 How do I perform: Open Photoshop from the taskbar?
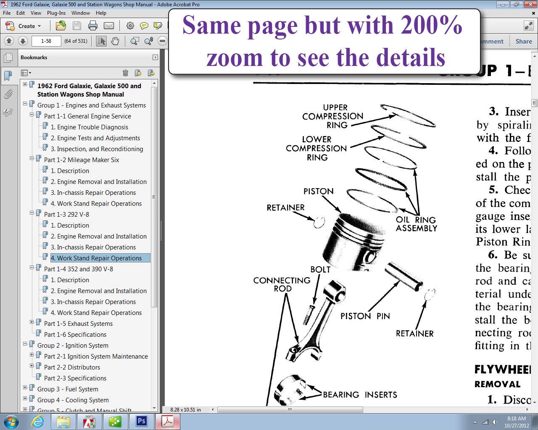(x=141, y=421)
